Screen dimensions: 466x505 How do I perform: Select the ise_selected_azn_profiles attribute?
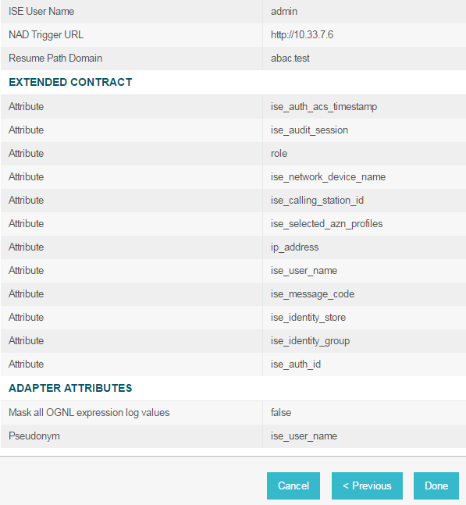click(x=326, y=224)
